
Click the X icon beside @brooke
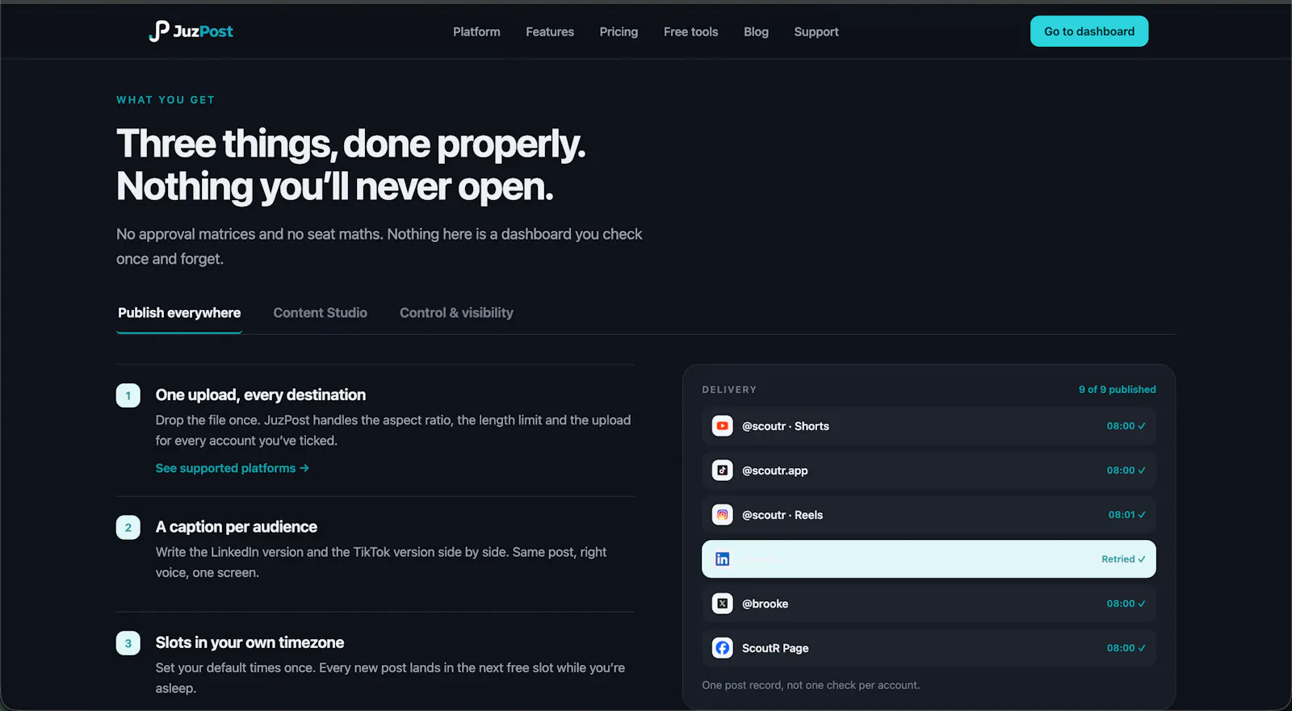point(723,604)
